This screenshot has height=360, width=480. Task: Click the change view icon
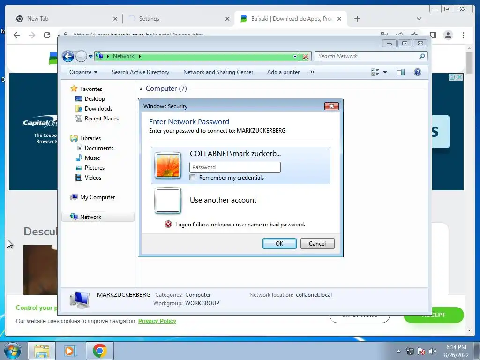coord(375,72)
